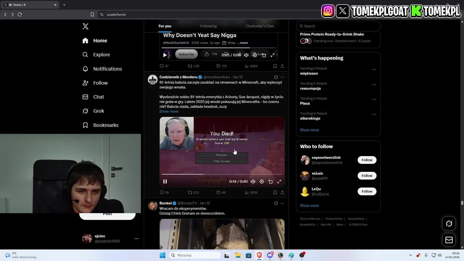Open Home in the sidebar

click(x=95, y=41)
